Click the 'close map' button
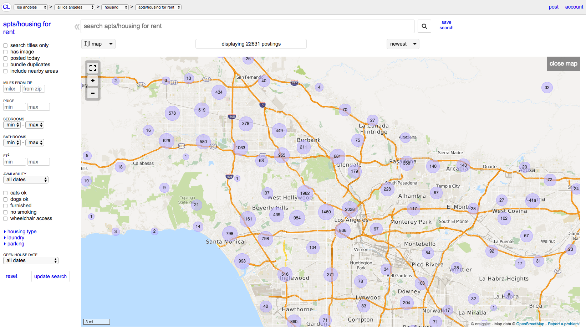This screenshot has height=327, width=586. tap(563, 64)
